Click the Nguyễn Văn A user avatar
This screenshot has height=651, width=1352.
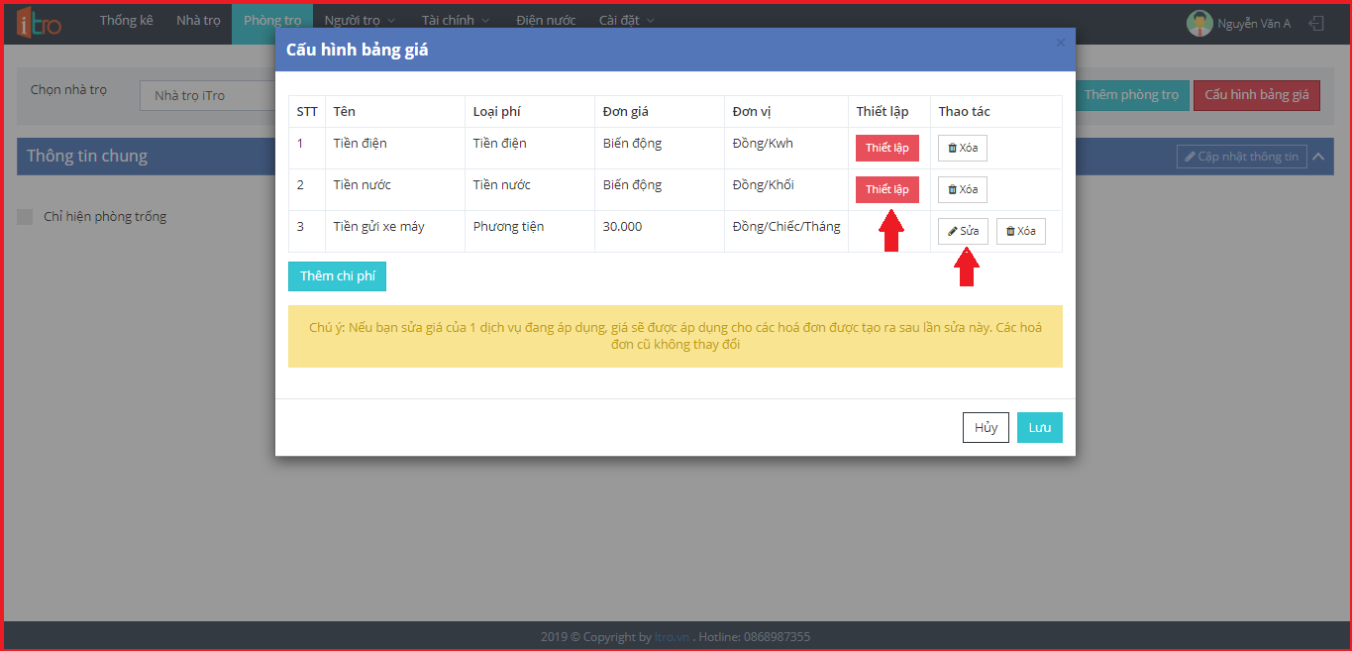pos(1199,23)
